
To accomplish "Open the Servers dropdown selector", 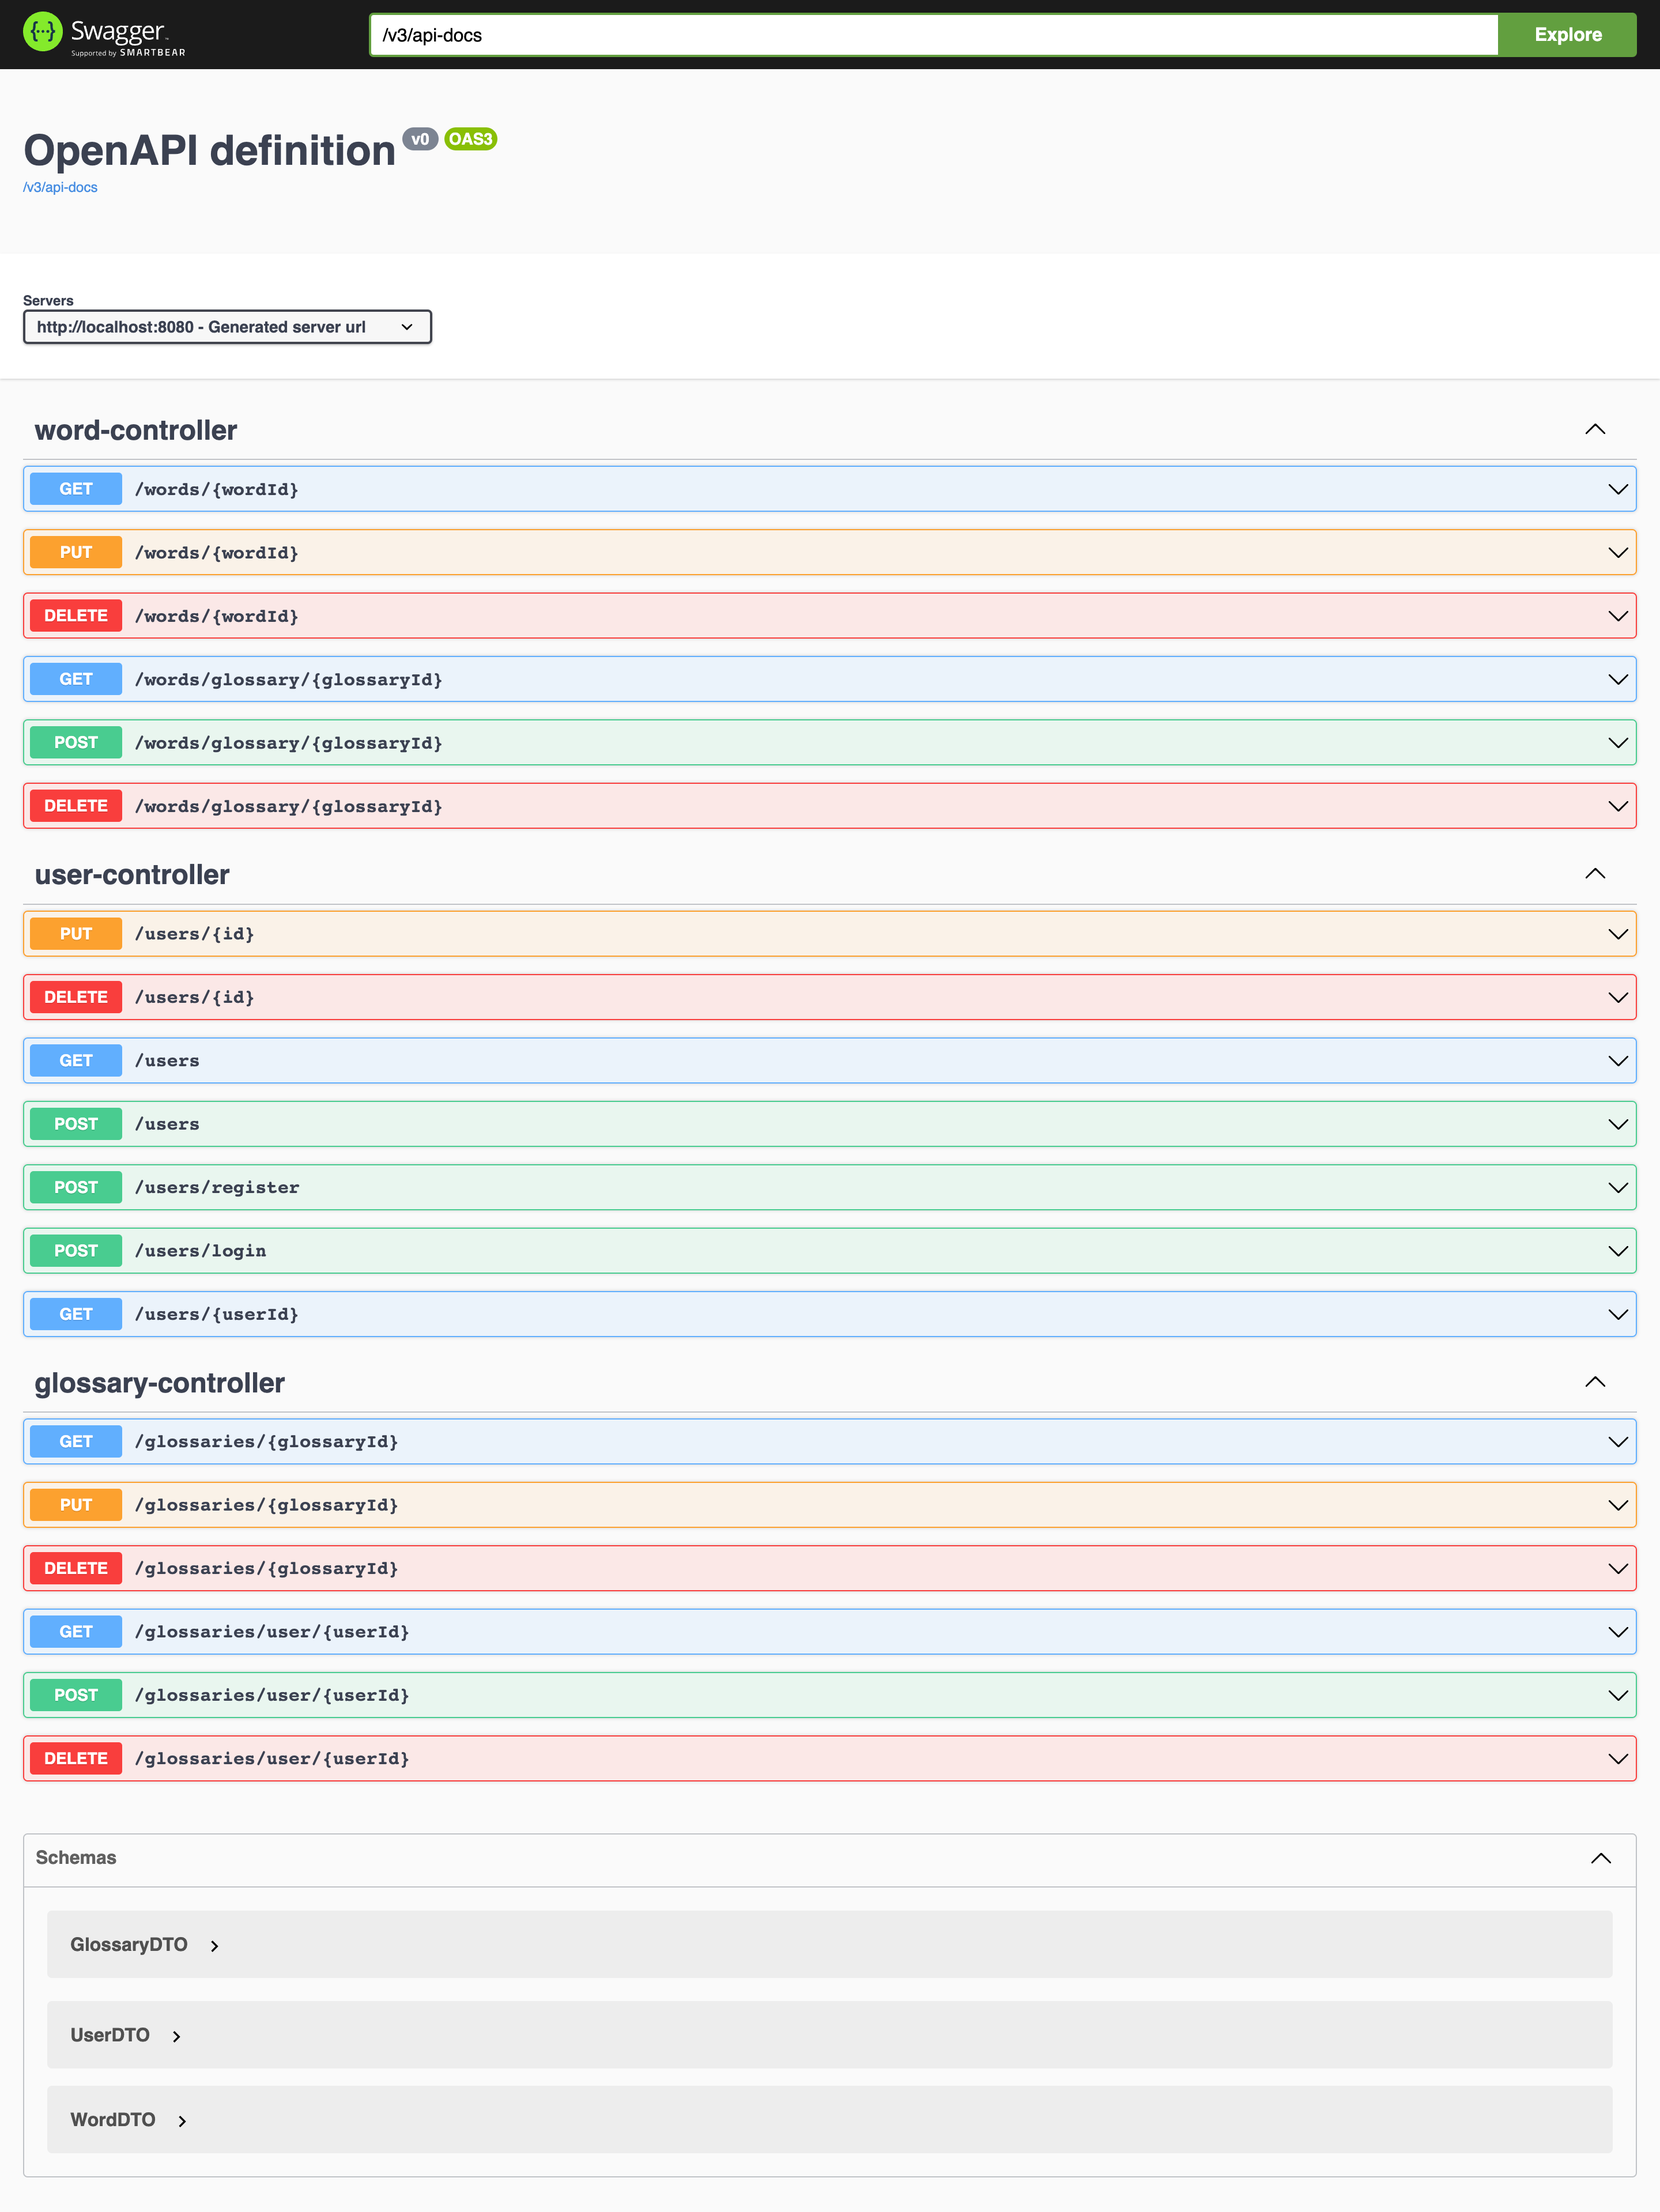I will tap(227, 327).
